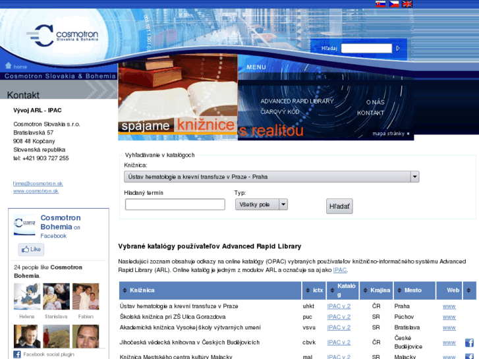
Task: Click the home link
Action: 20,67
